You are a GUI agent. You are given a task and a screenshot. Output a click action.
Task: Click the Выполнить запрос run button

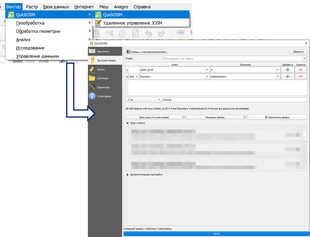tap(278, 118)
